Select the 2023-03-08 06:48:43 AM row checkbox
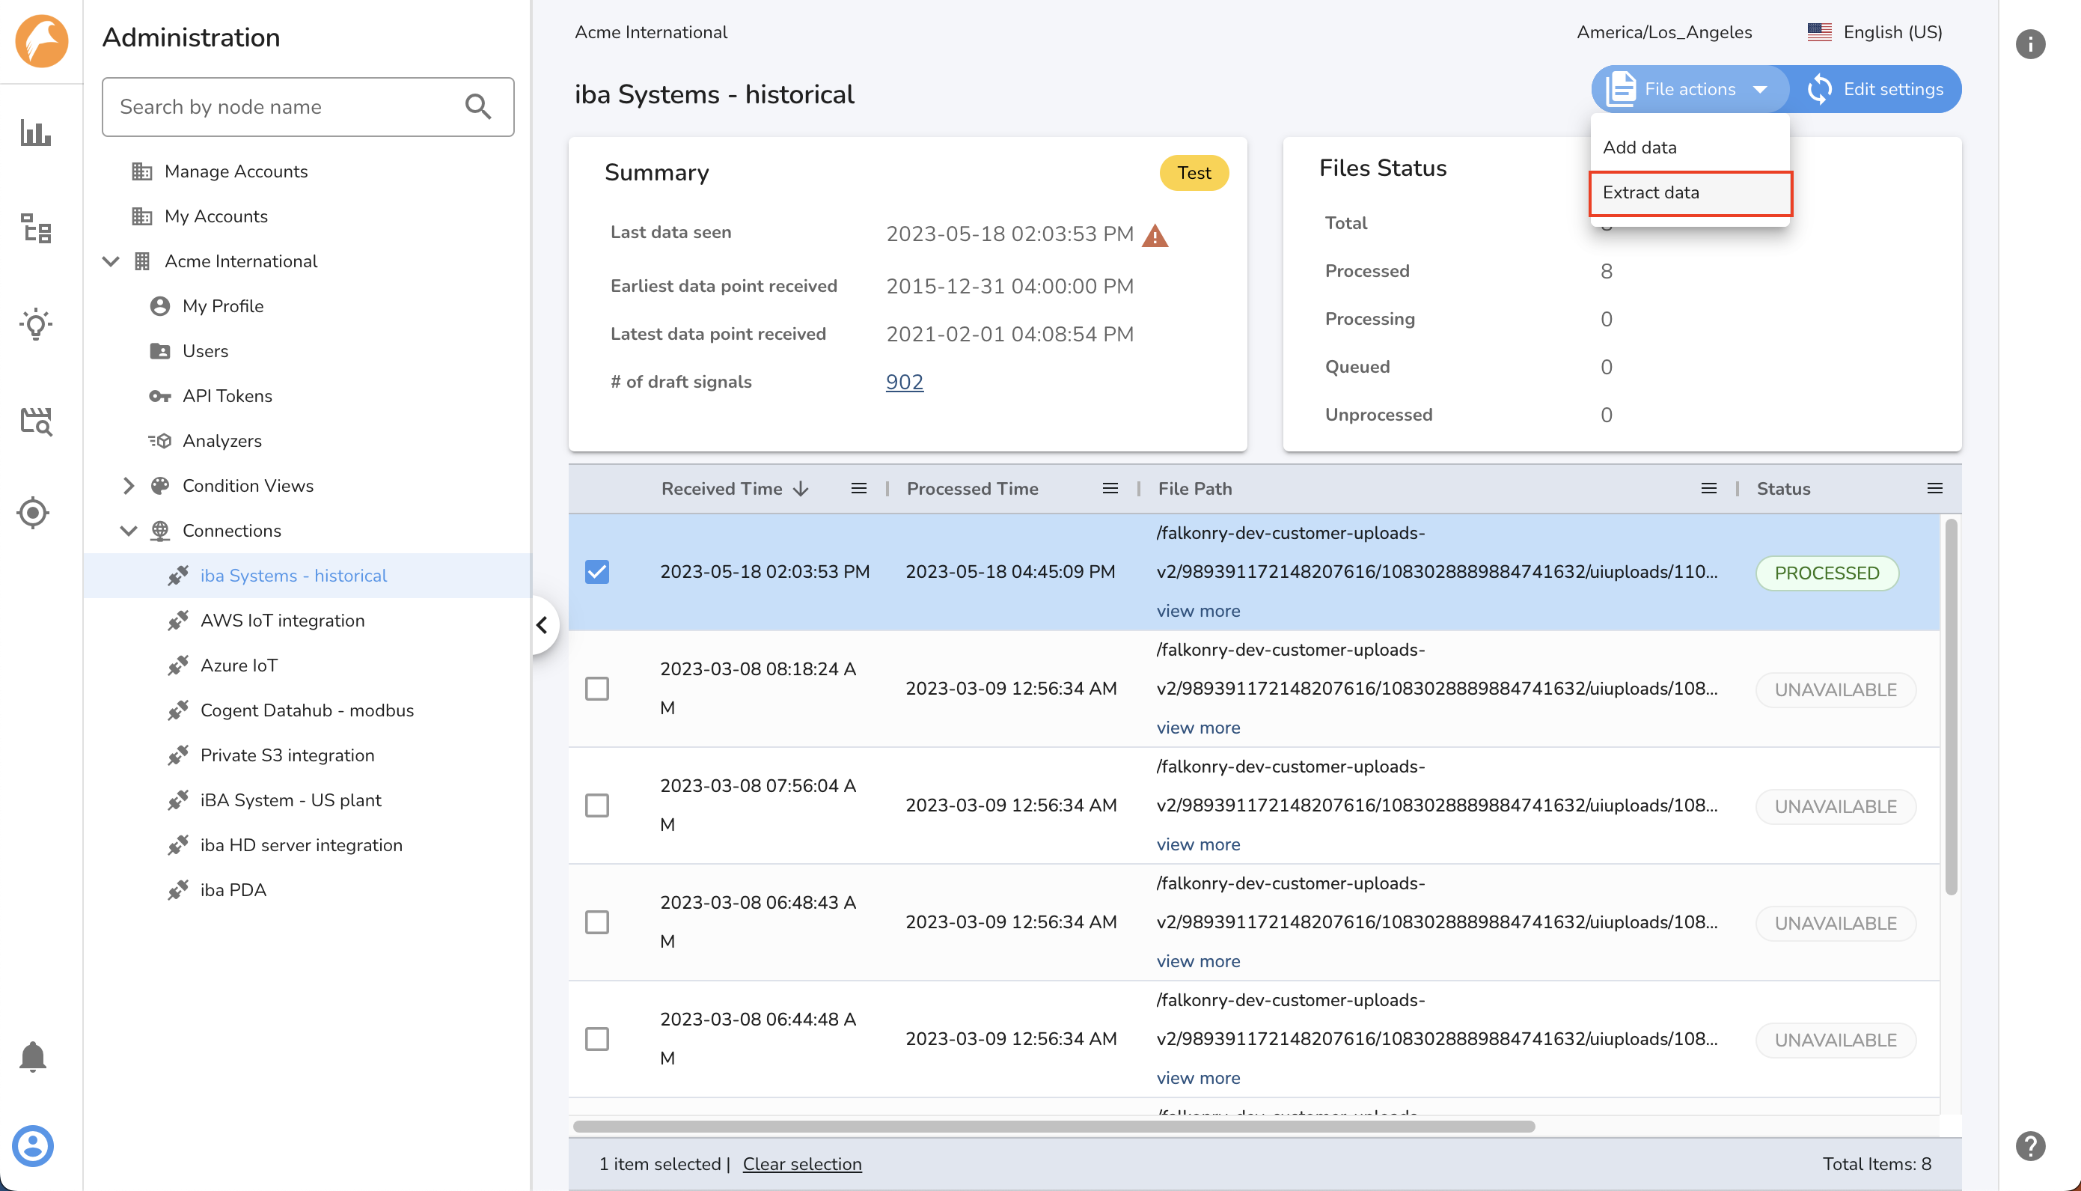Image resolution: width=2081 pixels, height=1191 pixels. tap(597, 922)
